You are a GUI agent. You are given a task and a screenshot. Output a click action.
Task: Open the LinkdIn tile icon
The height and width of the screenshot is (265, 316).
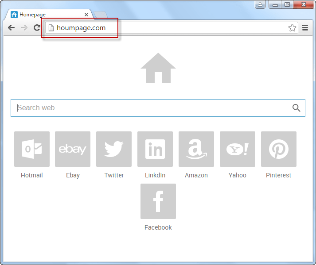pos(155,149)
